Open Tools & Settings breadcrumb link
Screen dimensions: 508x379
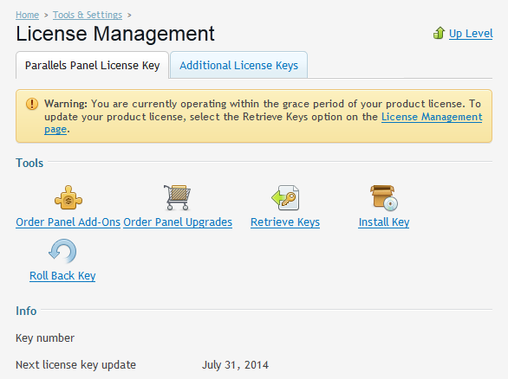pos(88,15)
